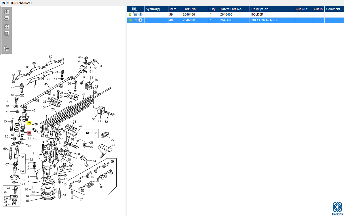Click callout 54 at top of diagram
The width and height of the screenshot is (344, 216).
[100, 66]
